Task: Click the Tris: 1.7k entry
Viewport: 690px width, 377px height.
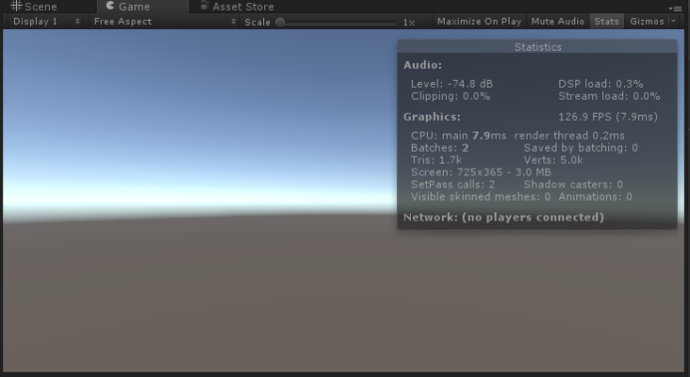Action: point(436,161)
